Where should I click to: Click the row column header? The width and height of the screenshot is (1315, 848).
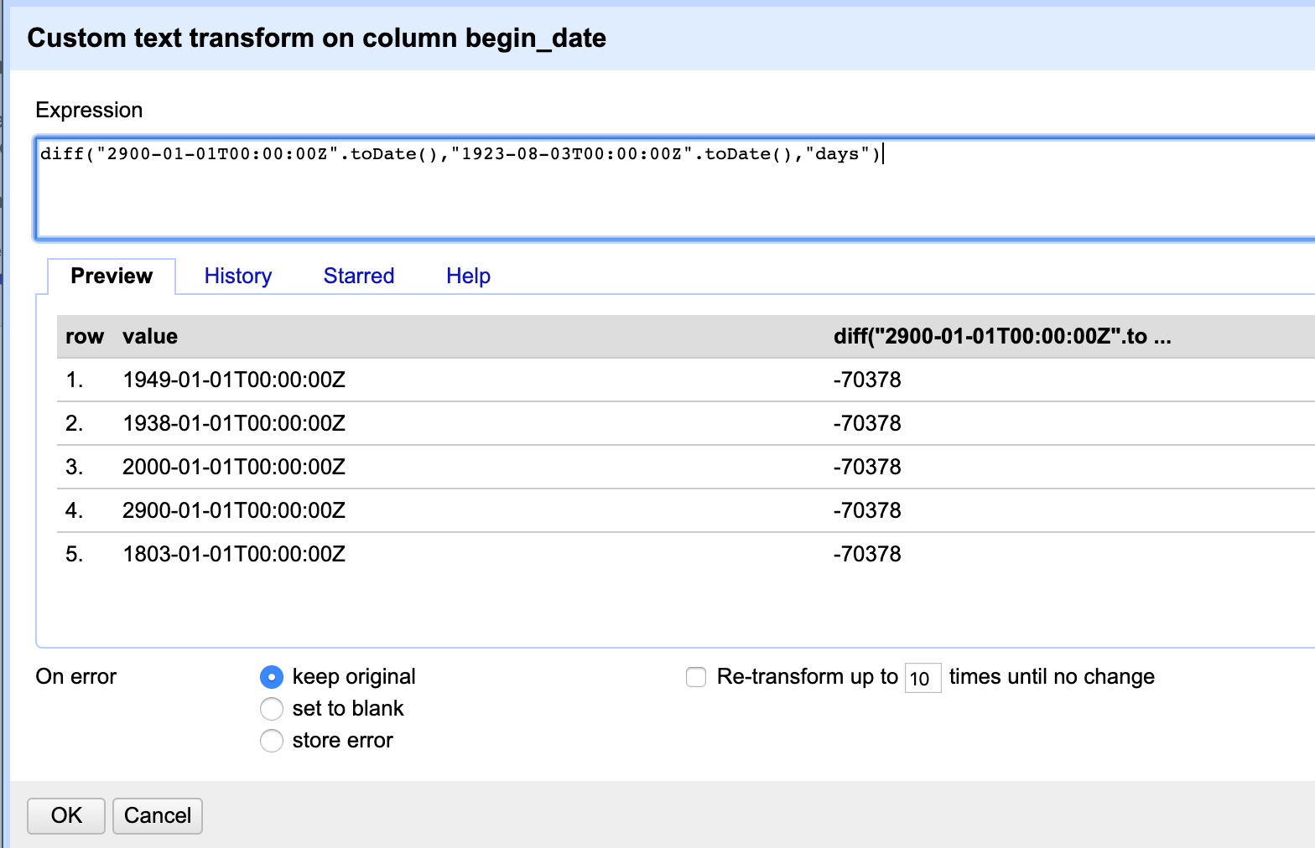85,337
